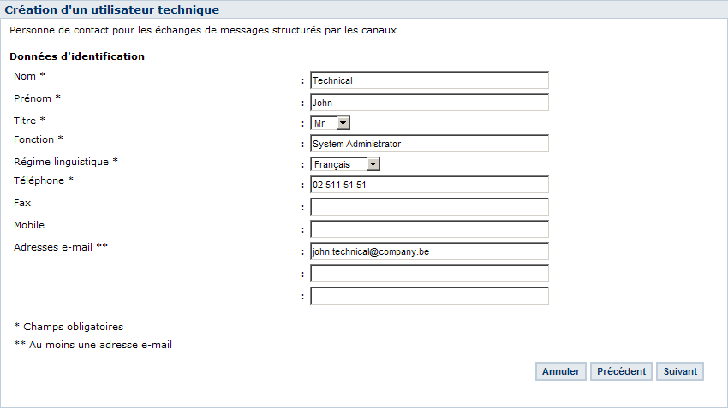Select the second empty e-mail address field

click(x=428, y=274)
